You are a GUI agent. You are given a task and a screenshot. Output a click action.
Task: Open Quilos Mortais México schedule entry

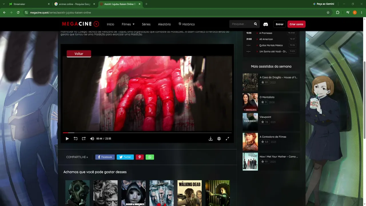[x=270, y=45]
